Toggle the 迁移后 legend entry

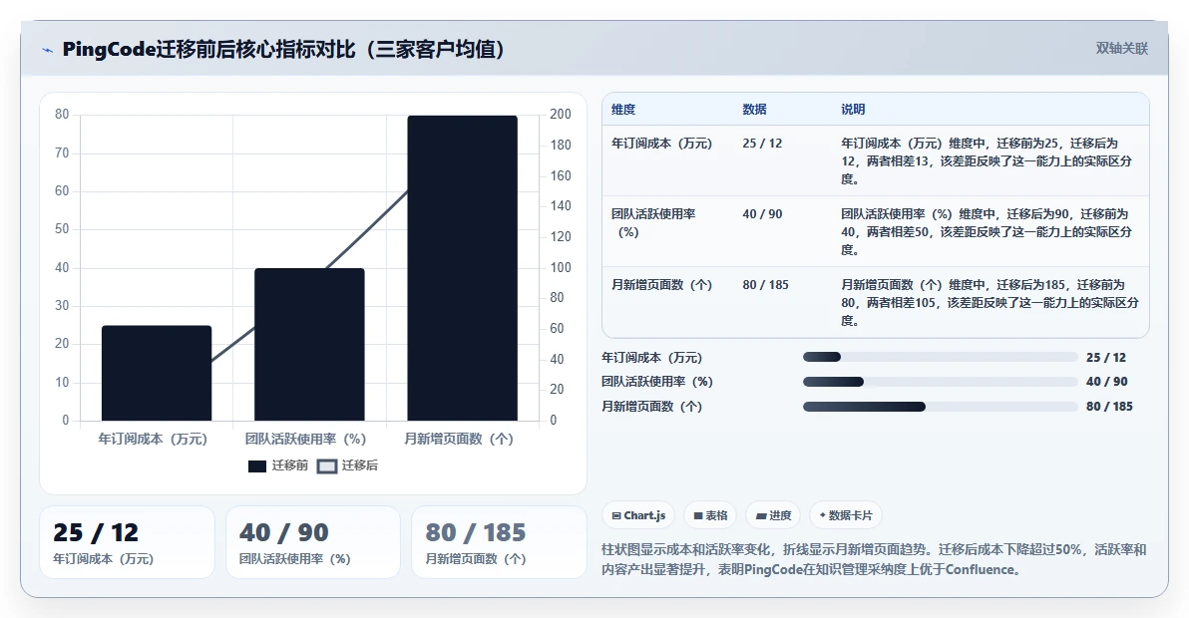click(347, 465)
